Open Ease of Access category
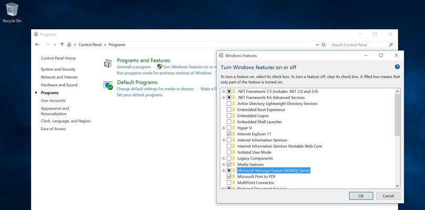 point(54,129)
